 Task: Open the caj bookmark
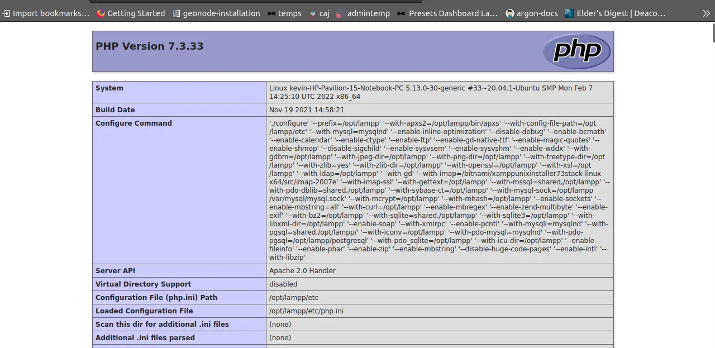click(x=319, y=13)
